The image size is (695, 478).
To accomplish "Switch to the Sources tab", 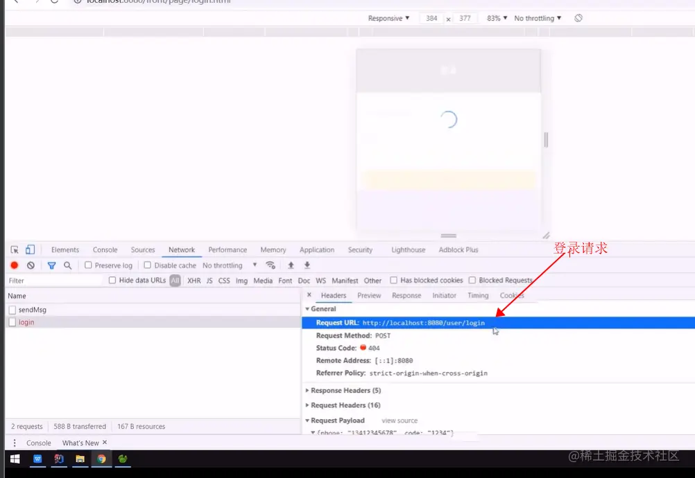I will coord(143,249).
